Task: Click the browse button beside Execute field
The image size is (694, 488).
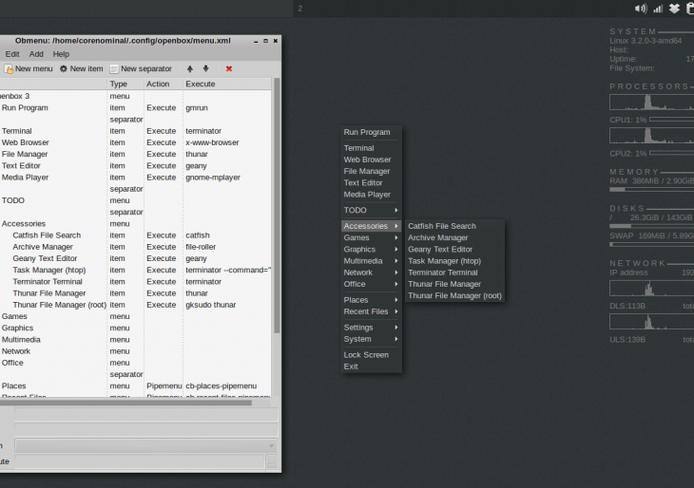Action: click(272, 462)
